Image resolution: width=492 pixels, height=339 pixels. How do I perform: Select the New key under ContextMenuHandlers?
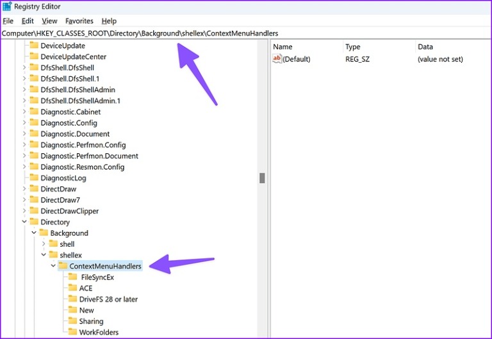coord(86,310)
